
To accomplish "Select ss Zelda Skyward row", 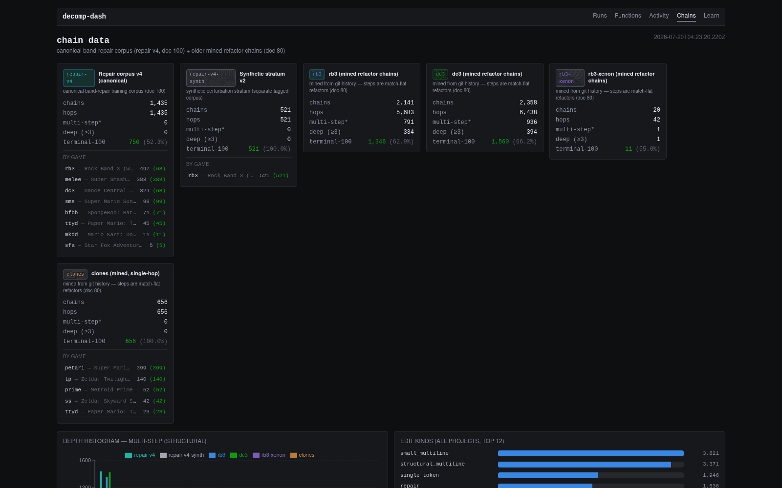I will click(115, 401).
